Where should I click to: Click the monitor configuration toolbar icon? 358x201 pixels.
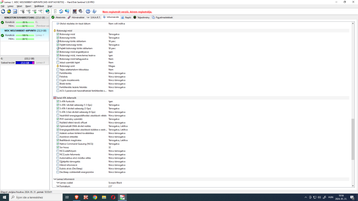pyautogui.click(x=74, y=12)
